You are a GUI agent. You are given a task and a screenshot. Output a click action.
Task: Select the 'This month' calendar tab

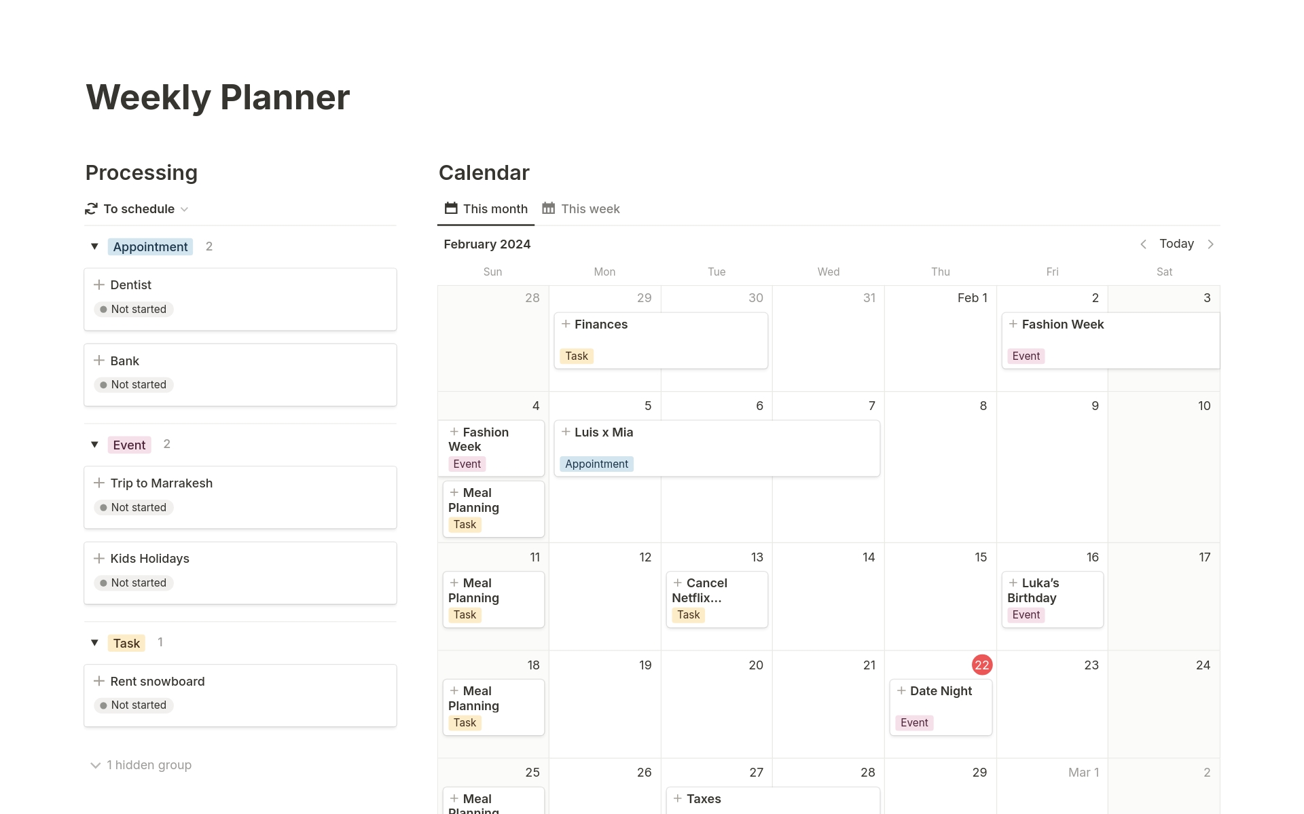coord(486,208)
